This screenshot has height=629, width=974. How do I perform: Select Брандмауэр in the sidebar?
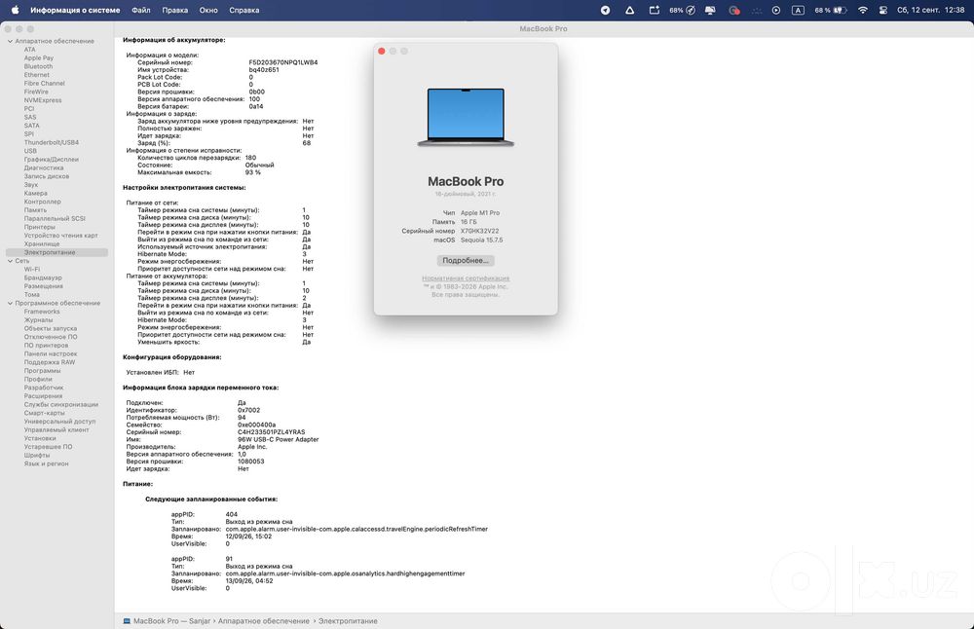(x=43, y=277)
